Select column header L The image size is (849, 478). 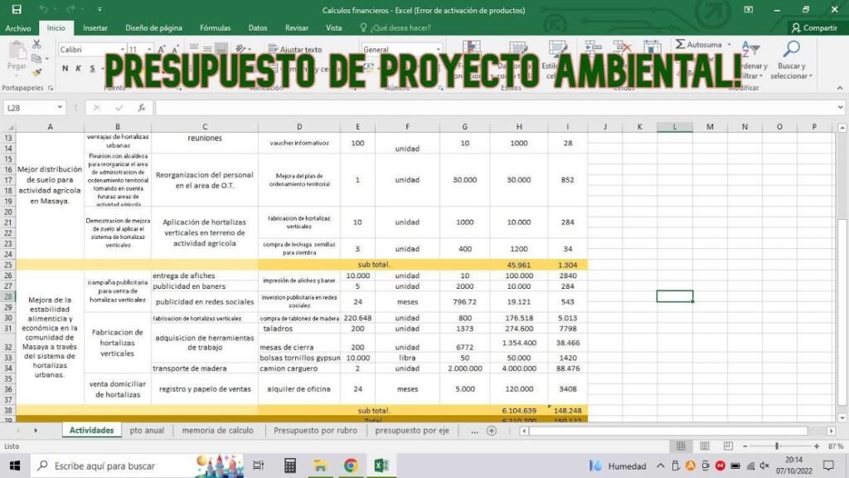point(675,127)
